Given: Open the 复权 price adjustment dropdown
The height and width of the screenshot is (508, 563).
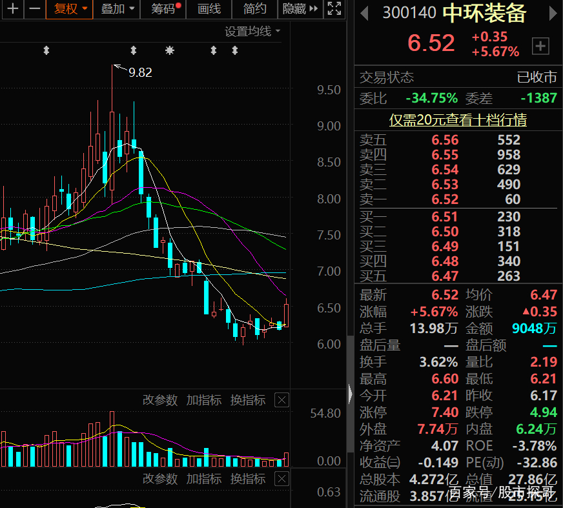Looking at the screenshot, I should pyautogui.click(x=69, y=10).
